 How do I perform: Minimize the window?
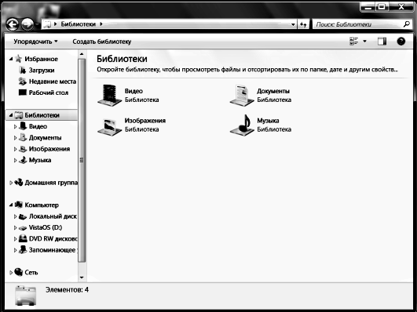[368, 6]
